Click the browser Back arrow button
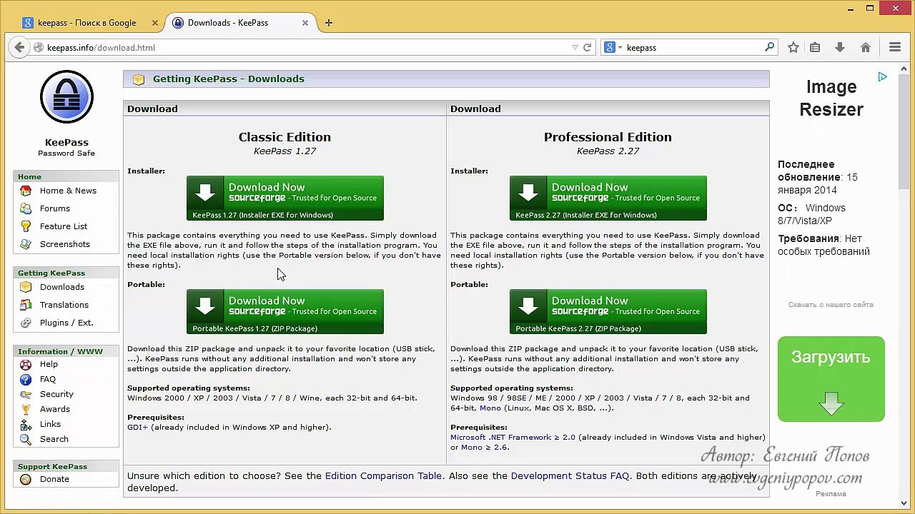The height and width of the screenshot is (514, 915). (19, 47)
